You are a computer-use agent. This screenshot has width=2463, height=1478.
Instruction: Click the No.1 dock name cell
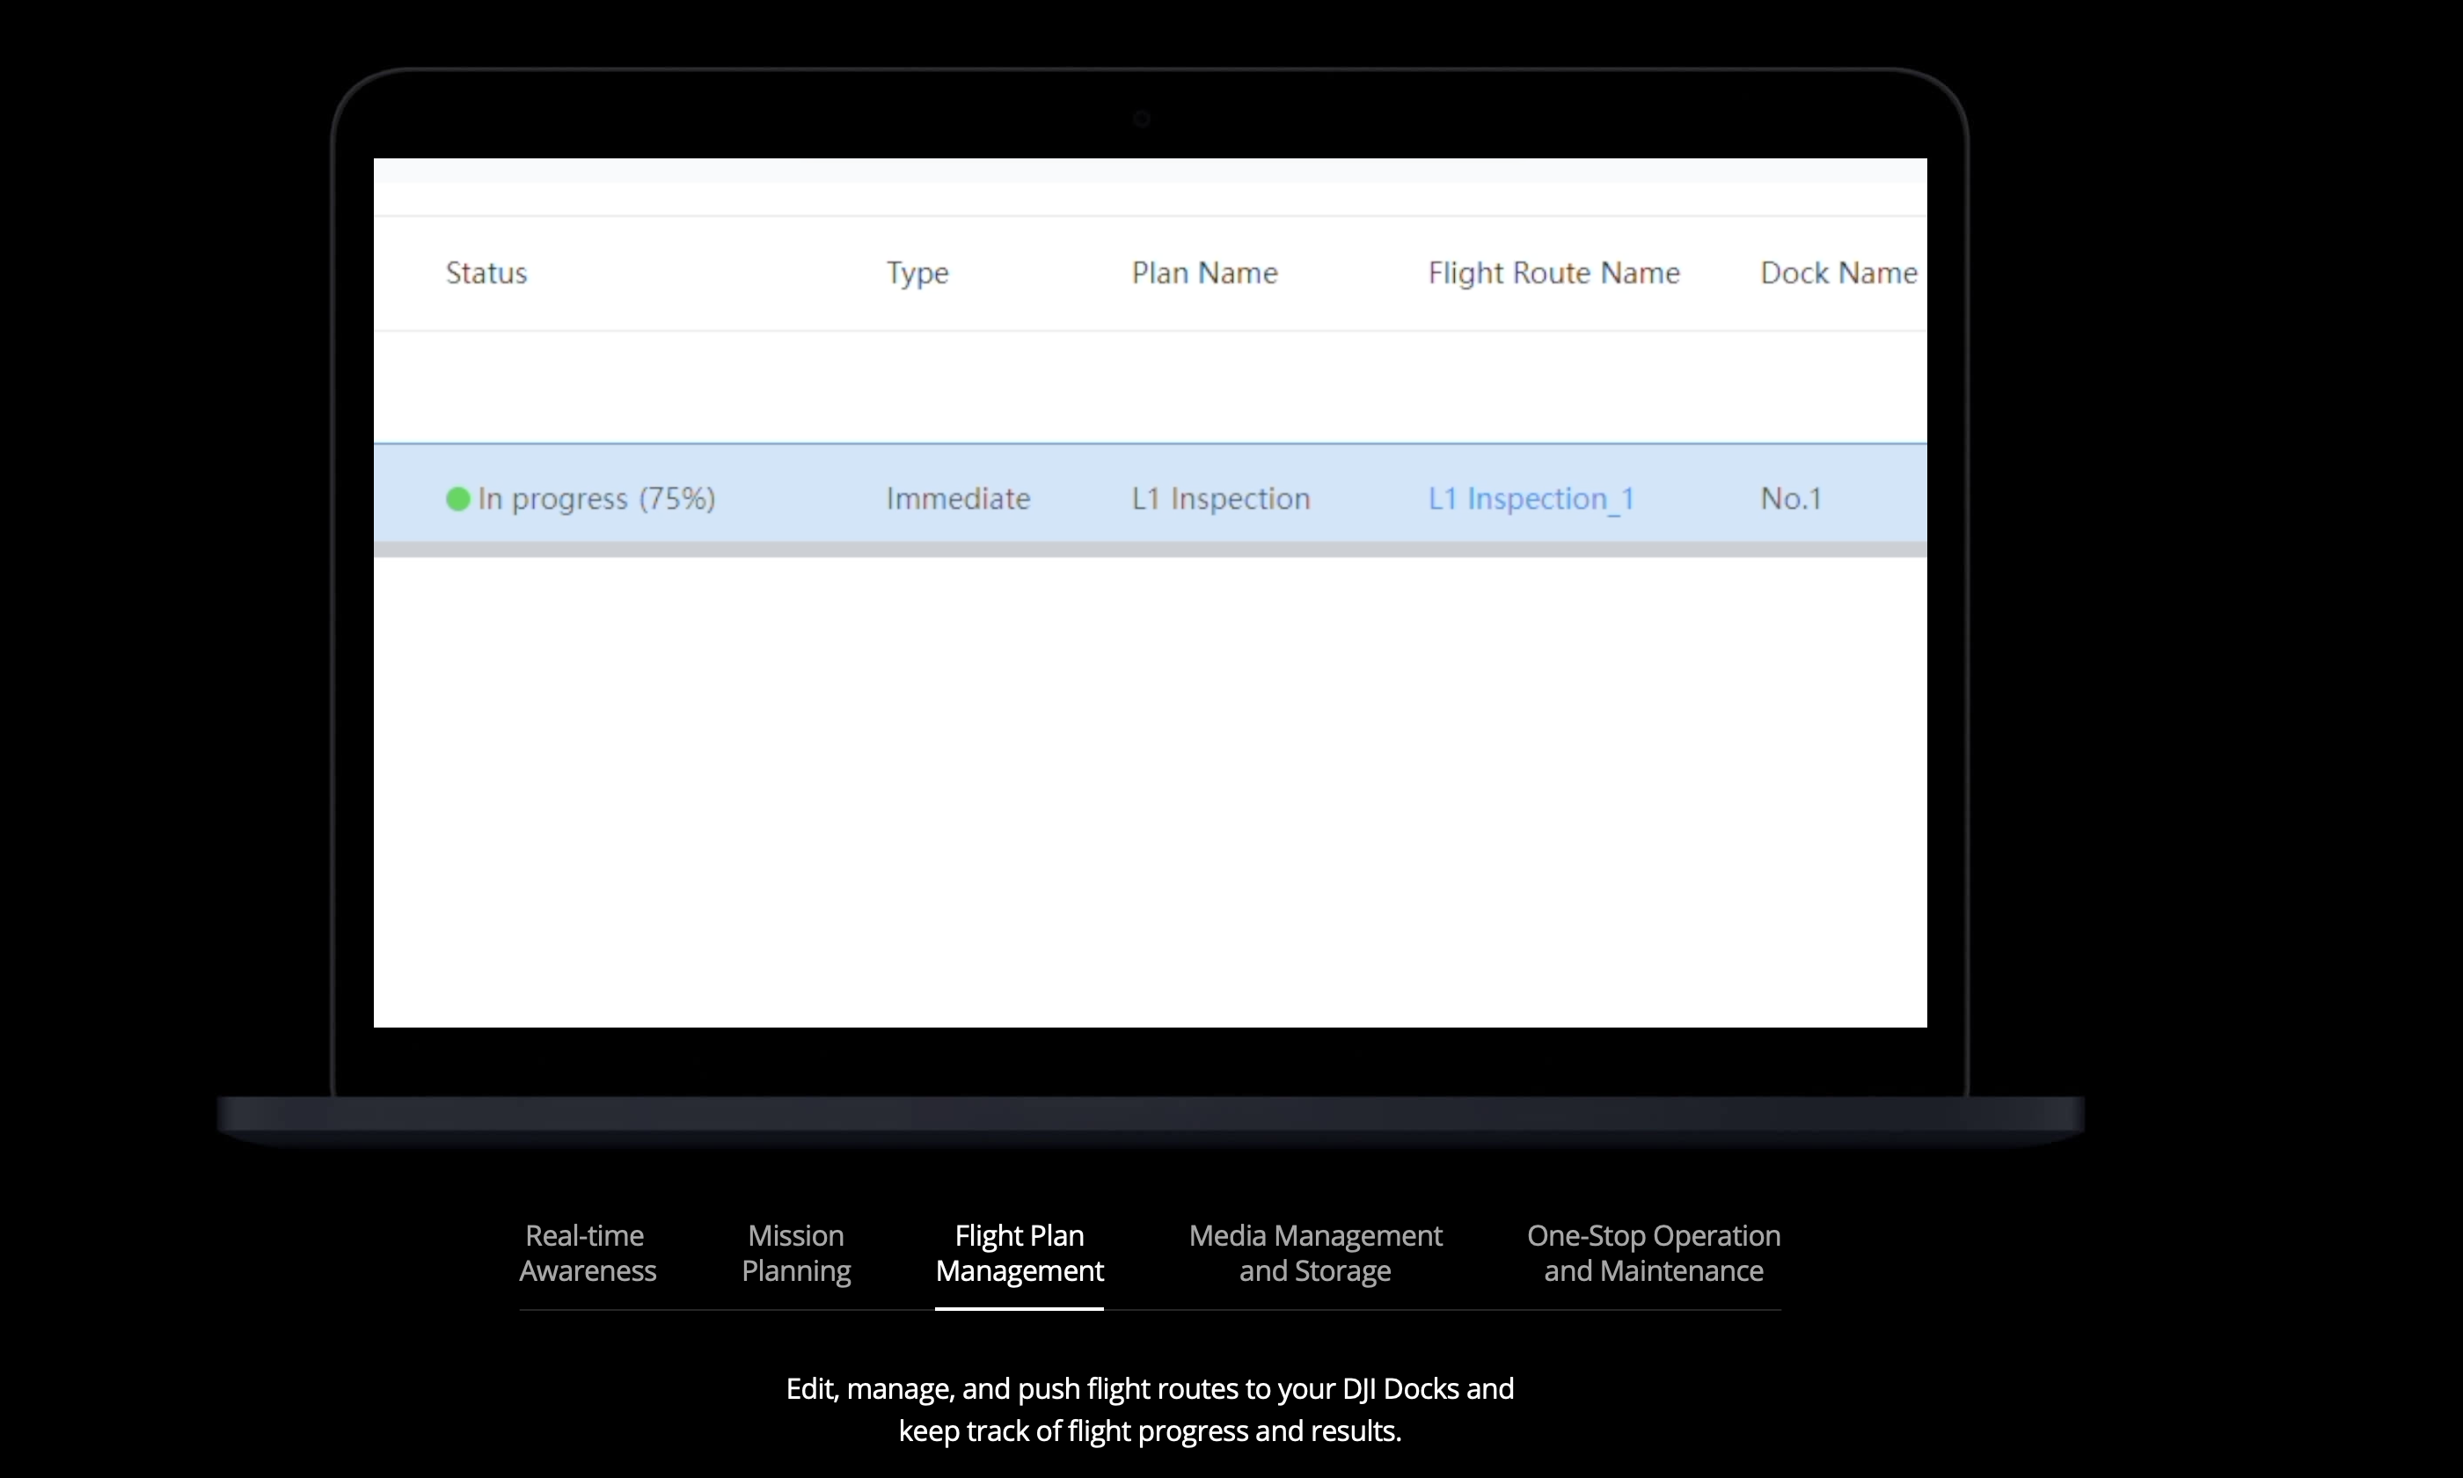(1790, 499)
